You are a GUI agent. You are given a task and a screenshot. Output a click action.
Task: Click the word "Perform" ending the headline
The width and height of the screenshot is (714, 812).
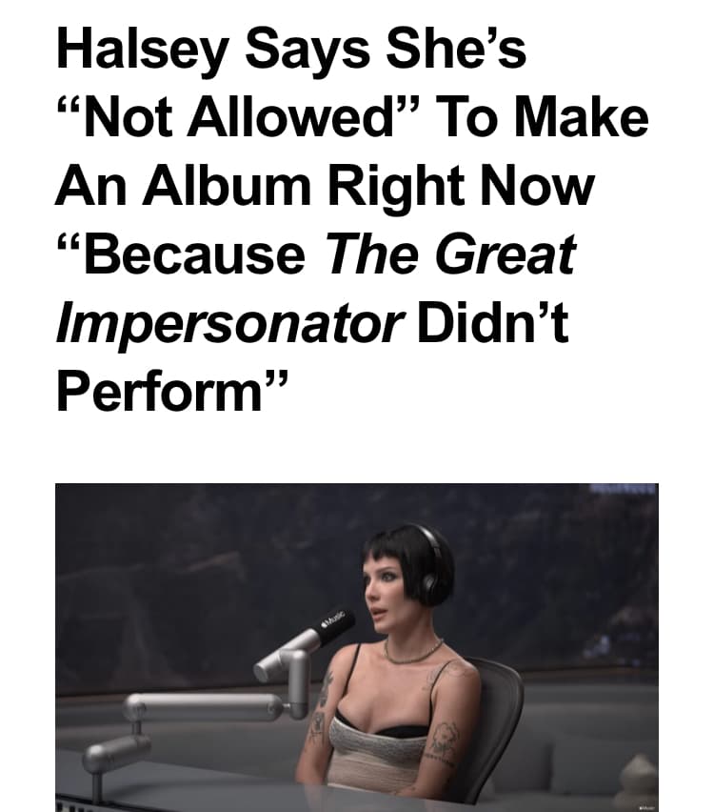(x=159, y=392)
